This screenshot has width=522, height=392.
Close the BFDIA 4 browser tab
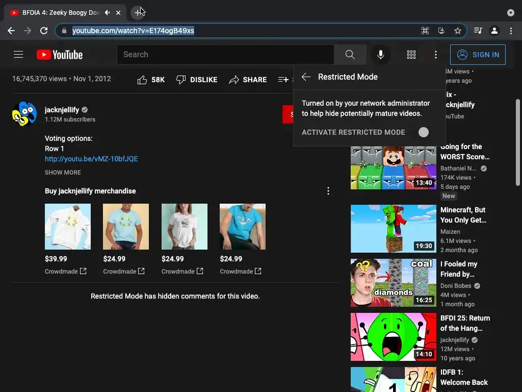[118, 13]
